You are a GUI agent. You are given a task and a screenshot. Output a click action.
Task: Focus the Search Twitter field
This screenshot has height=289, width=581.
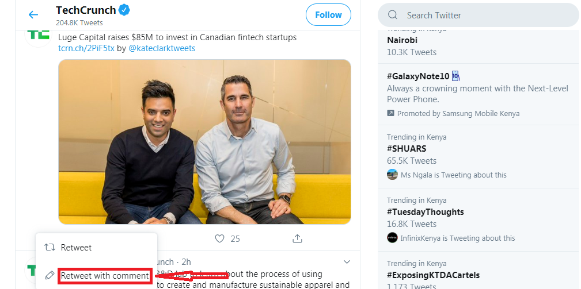click(484, 15)
